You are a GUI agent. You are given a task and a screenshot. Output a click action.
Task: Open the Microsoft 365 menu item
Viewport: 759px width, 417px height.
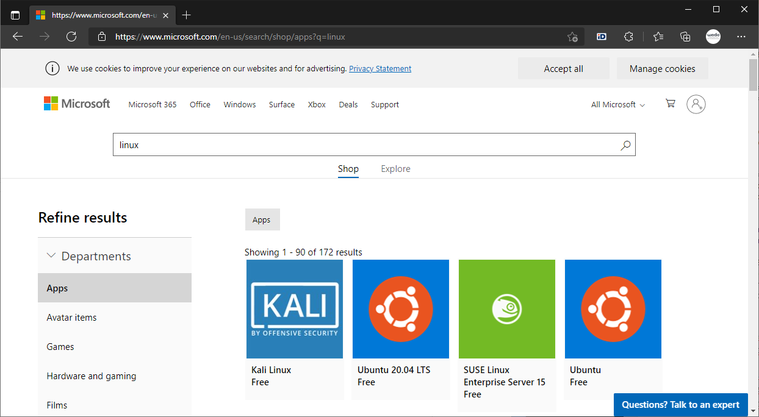pyautogui.click(x=153, y=104)
